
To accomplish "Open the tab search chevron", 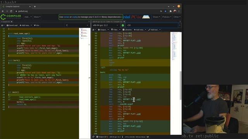I will [x=169, y=7].
